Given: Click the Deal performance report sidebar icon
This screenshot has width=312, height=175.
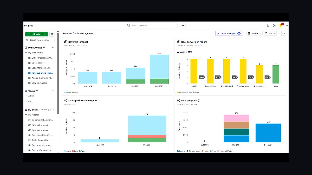Looking at the screenshot, I should tap(29, 150).
